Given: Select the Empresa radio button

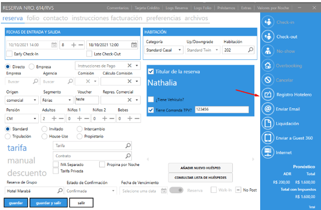Looking at the screenshot, I should (32, 67).
